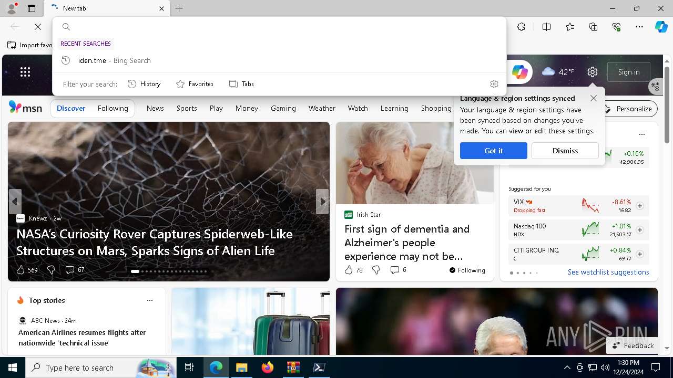The image size is (673, 378).
Task: Open comments on the dementia article
Action: click(398, 270)
